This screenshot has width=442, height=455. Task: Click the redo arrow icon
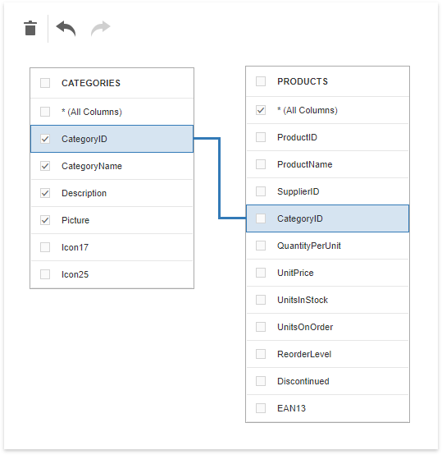click(x=101, y=29)
